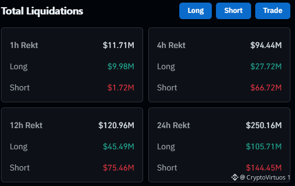Click the 12h Rekt label
Image resolution: width=295 pixels, height=186 pixels.
coord(26,126)
